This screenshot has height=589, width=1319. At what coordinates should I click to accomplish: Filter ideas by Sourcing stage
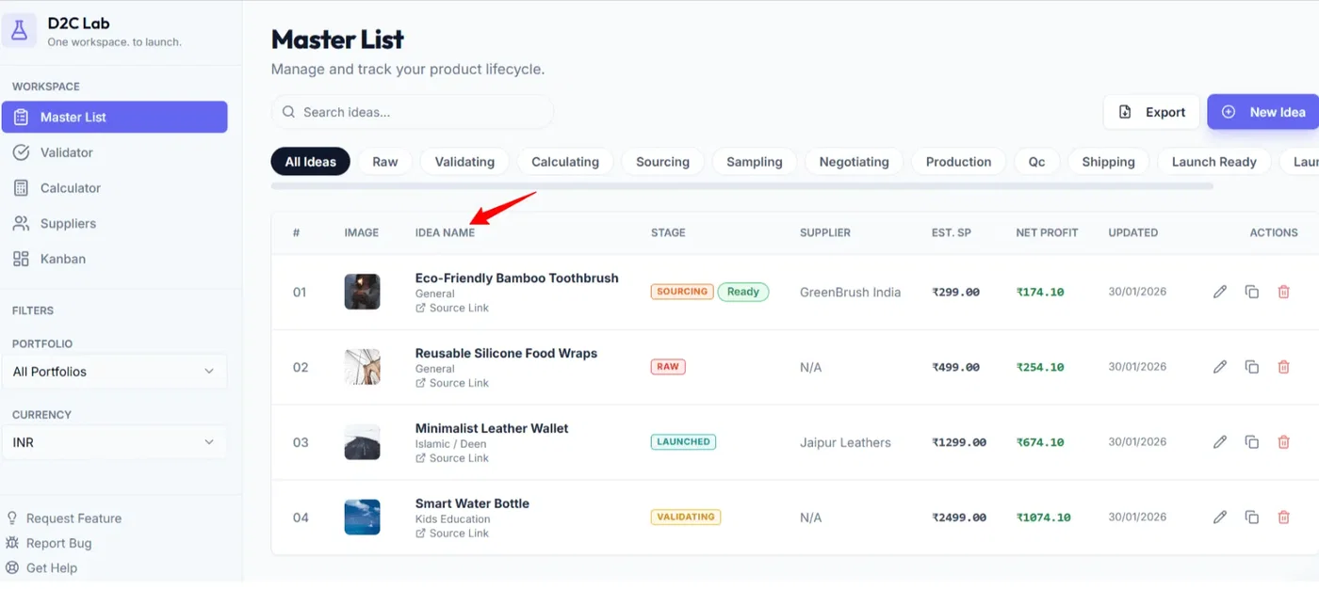662,162
